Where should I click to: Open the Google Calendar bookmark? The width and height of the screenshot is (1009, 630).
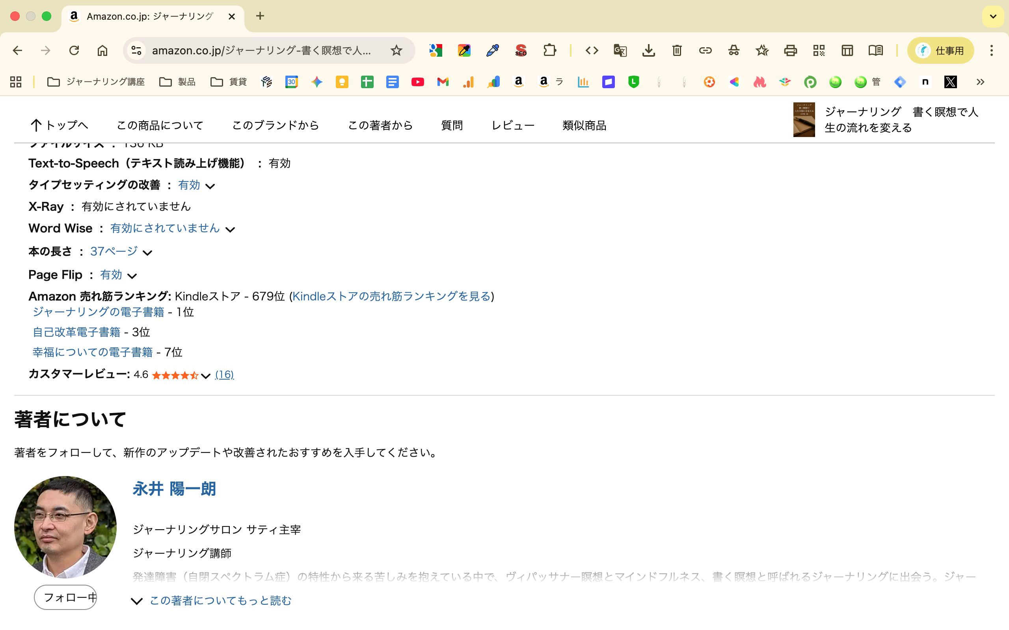point(291,82)
